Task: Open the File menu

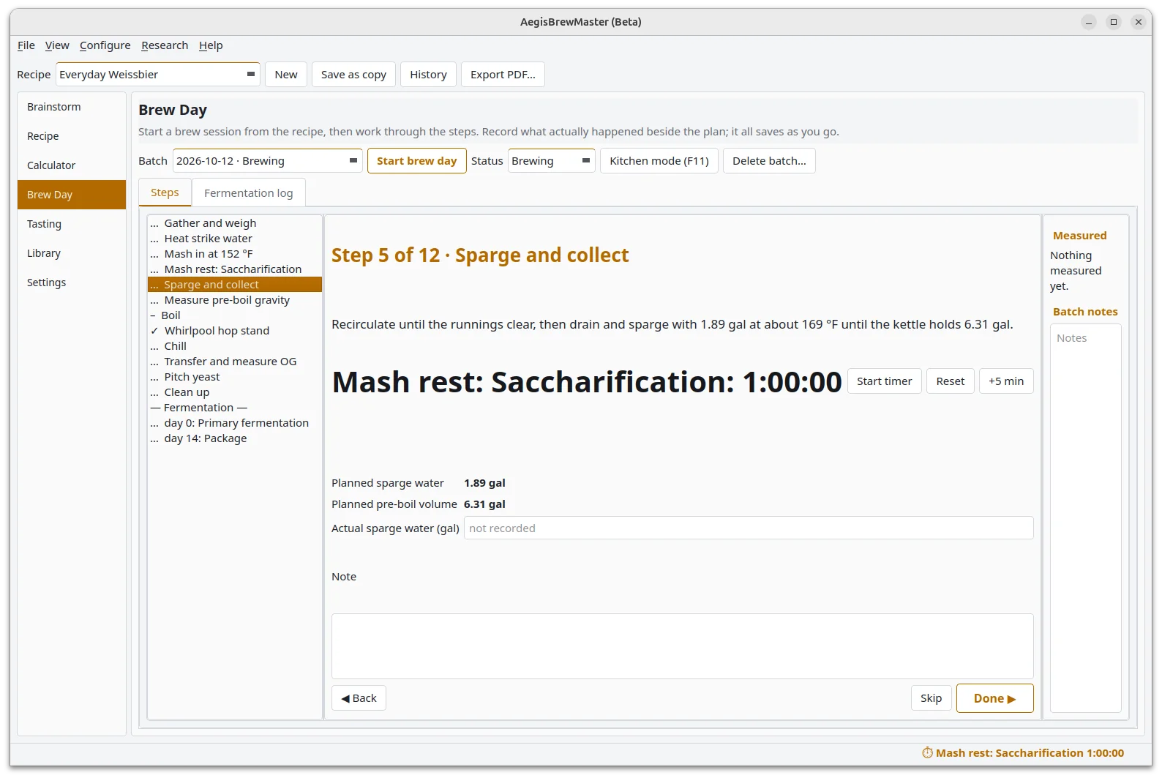Action: click(26, 45)
